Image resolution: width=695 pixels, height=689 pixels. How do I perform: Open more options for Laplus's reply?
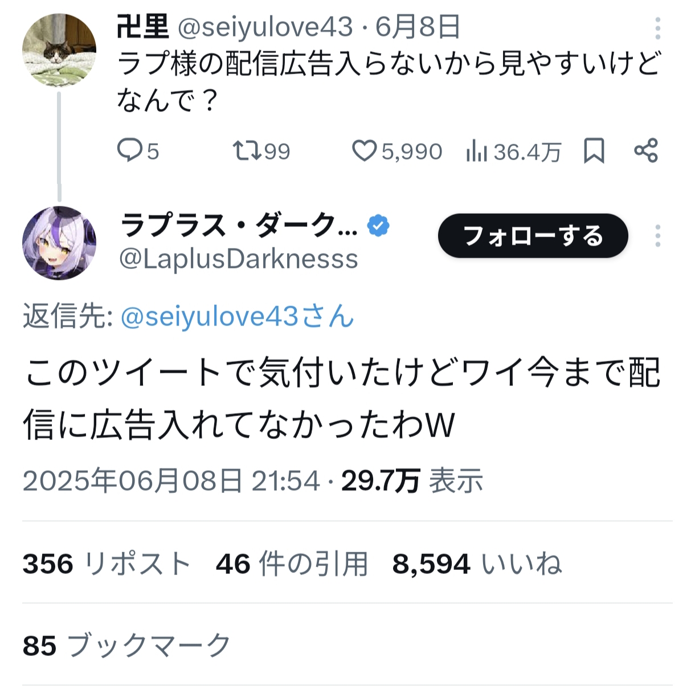coord(657,235)
